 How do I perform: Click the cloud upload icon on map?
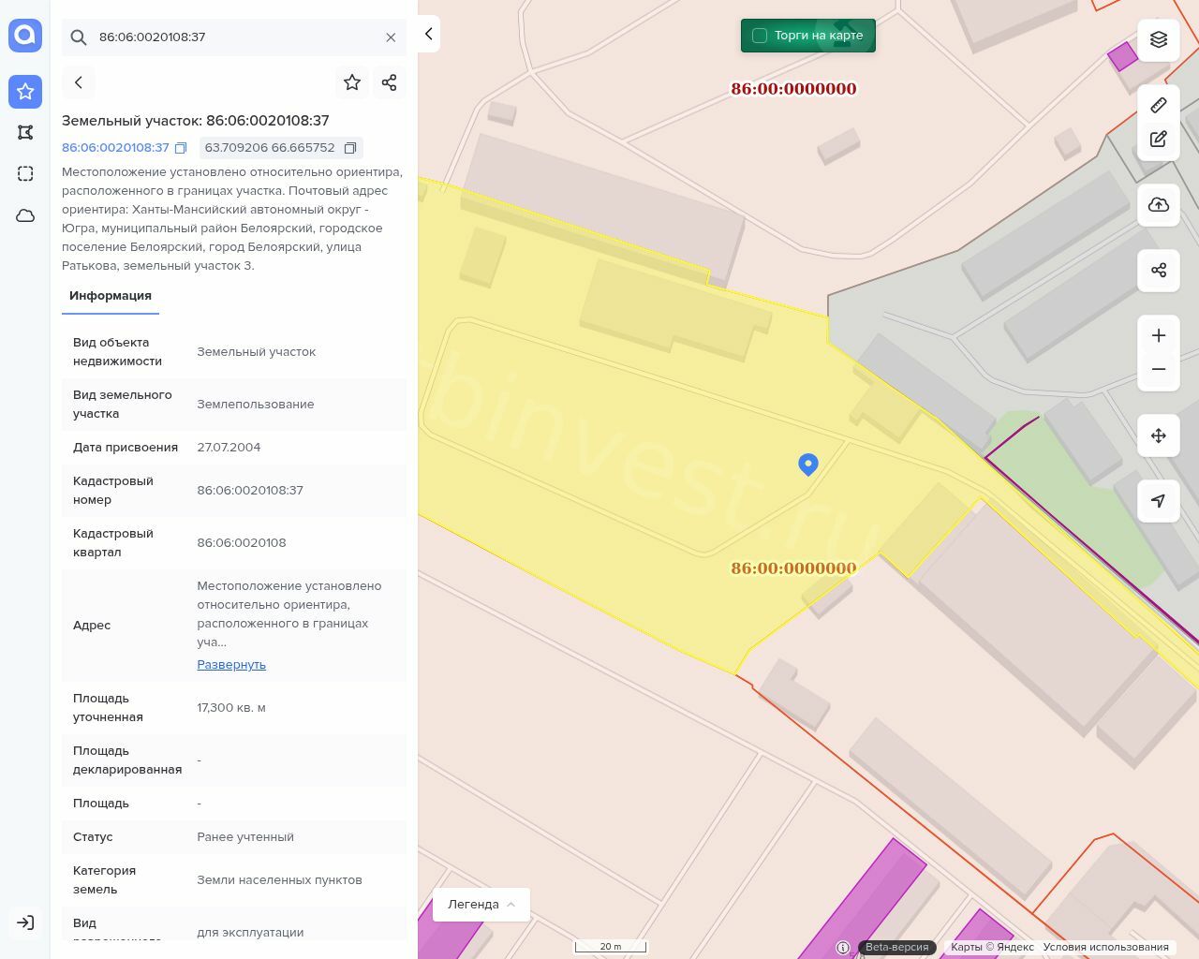click(x=1159, y=205)
